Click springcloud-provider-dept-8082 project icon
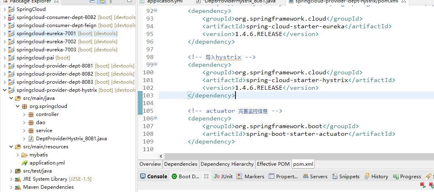Viewport: 434px width, 192px height. [x=11, y=74]
